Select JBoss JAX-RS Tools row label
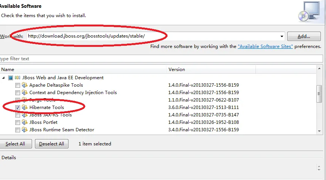326x180 pixels. (51, 115)
